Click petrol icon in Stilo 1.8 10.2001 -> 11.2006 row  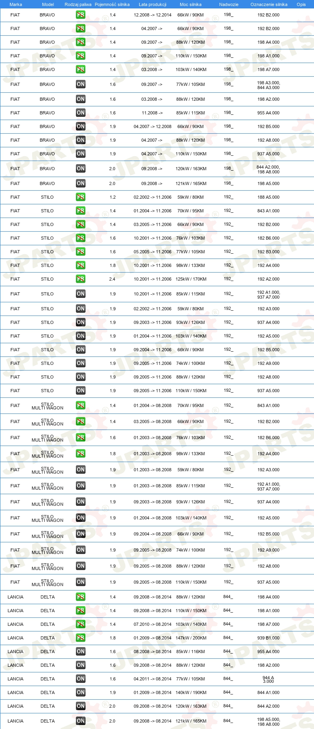pos(81,265)
